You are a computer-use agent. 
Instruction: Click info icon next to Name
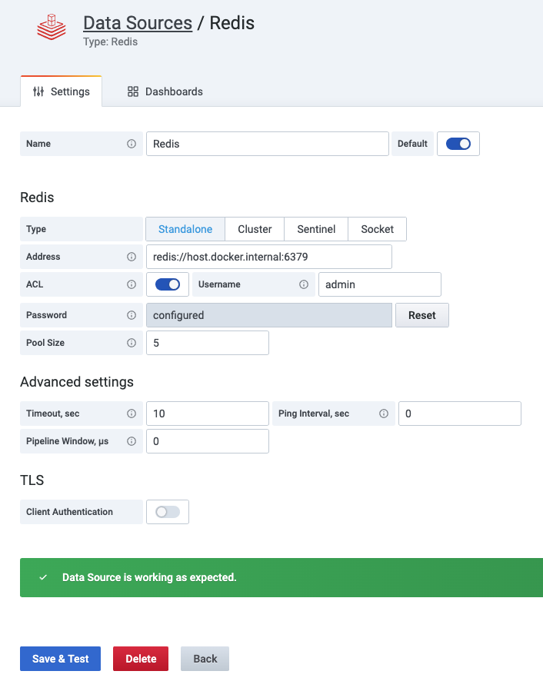(x=132, y=144)
